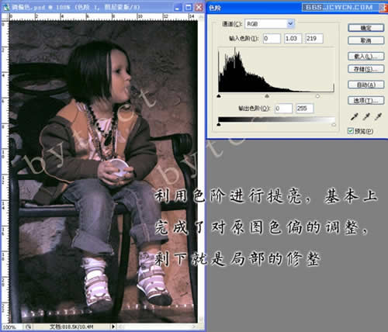Toggle the 预览(P) preview checkbox
Image resolution: width=388 pixels, height=332 pixels.
351,131
